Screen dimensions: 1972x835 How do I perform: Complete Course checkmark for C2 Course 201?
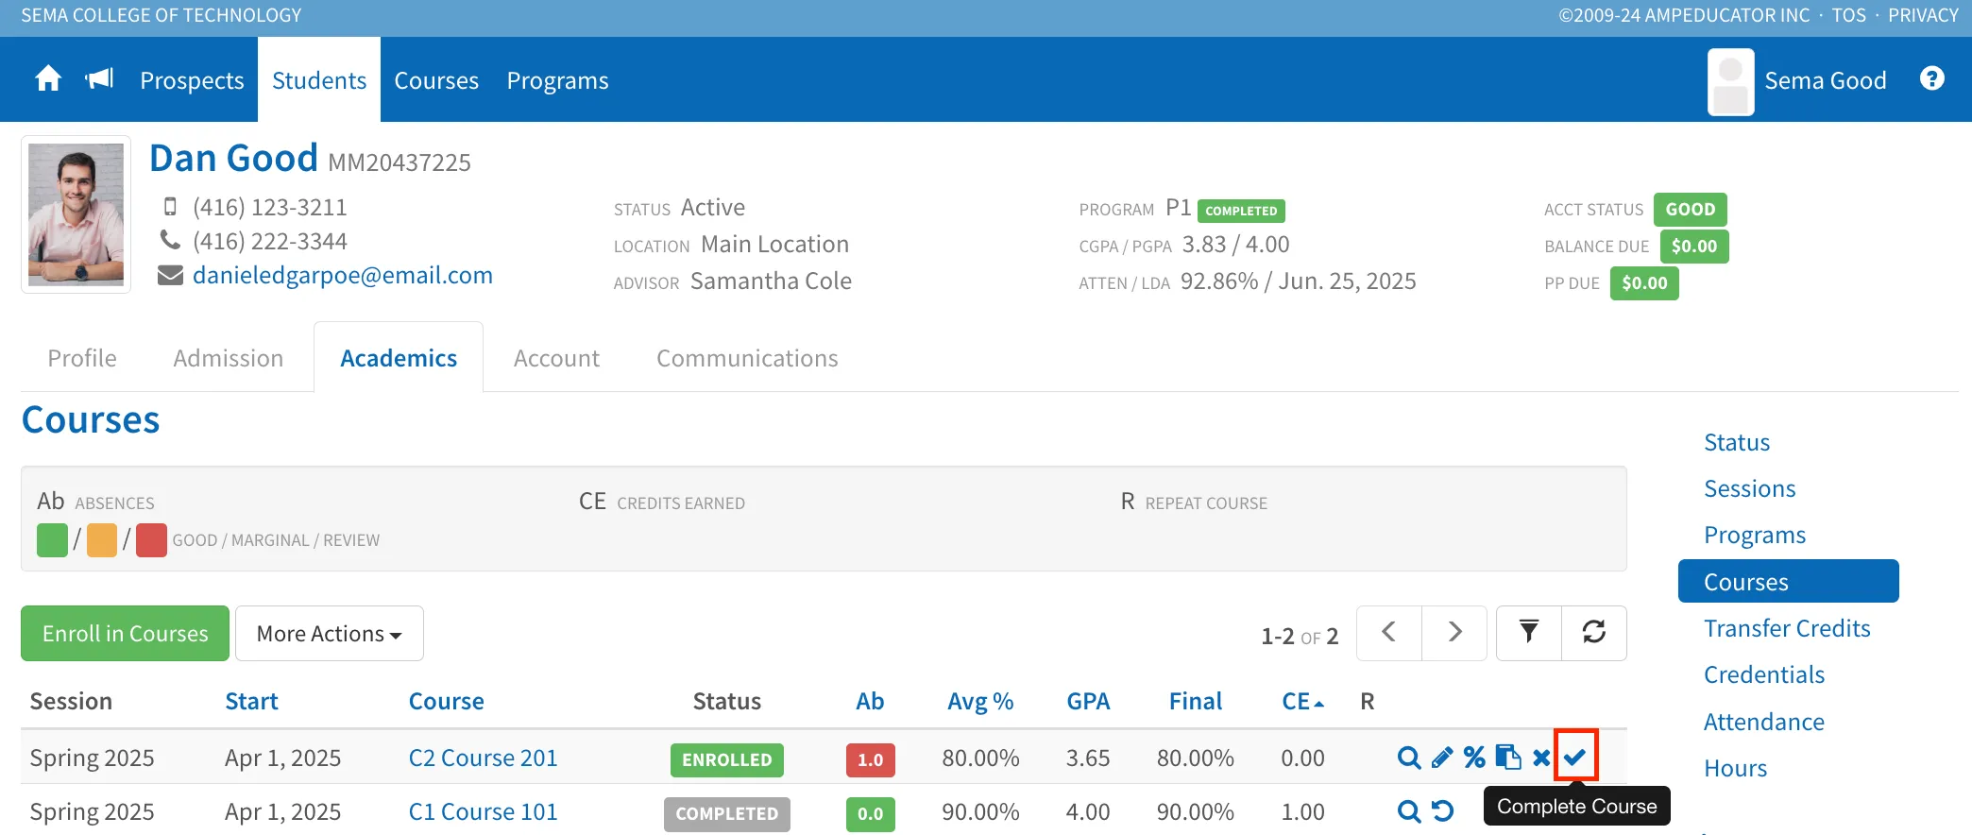coord(1575,757)
